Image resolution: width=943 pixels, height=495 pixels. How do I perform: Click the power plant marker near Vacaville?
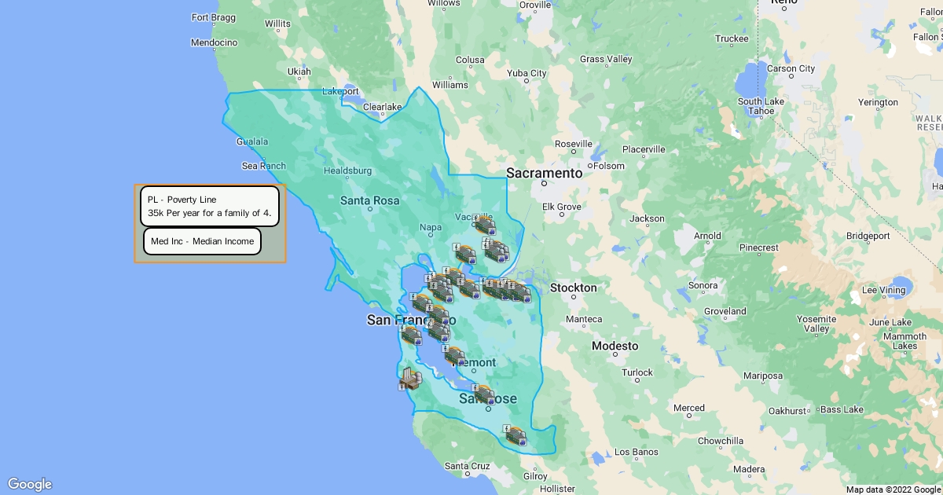[484, 225]
